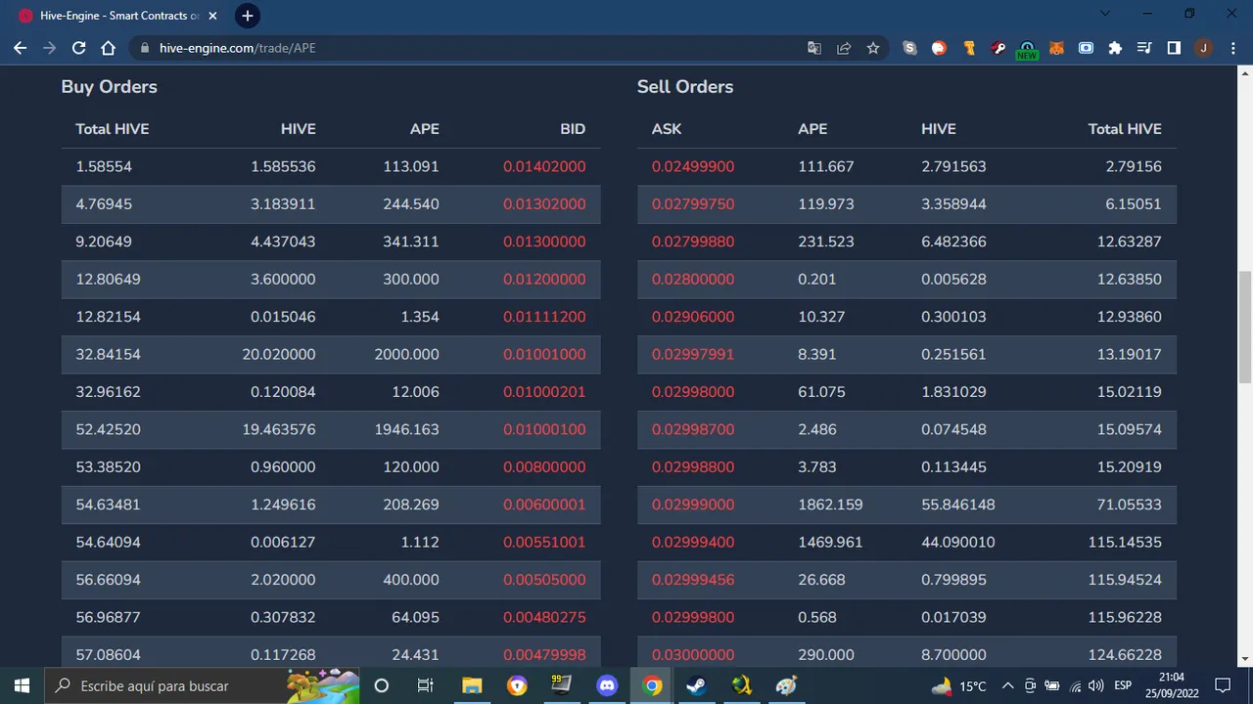Open the MetaMask fox extension
The height and width of the screenshot is (704, 1253).
coord(1057,48)
